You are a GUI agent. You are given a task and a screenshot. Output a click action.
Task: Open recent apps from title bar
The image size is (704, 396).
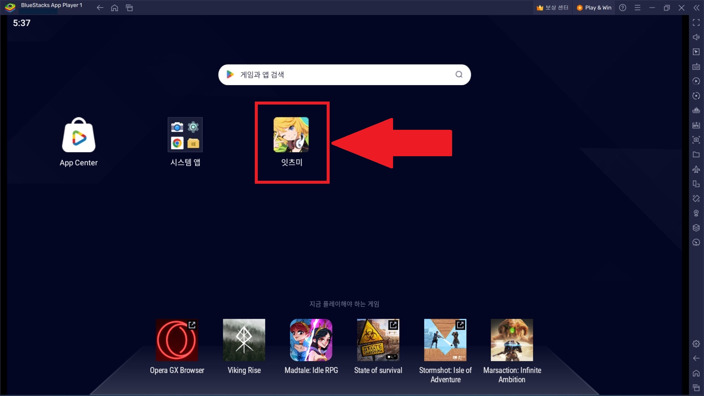(129, 8)
